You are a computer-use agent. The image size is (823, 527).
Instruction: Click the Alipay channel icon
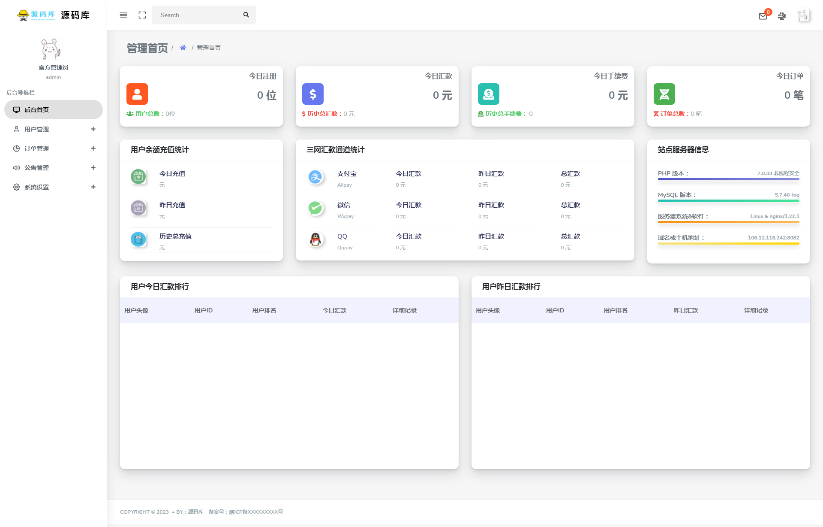coord(316,177)
